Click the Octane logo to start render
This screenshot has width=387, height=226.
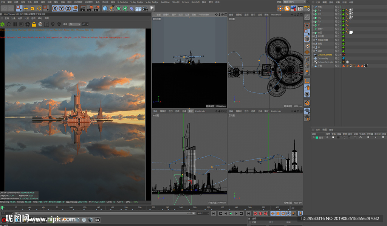coord(3,24)
